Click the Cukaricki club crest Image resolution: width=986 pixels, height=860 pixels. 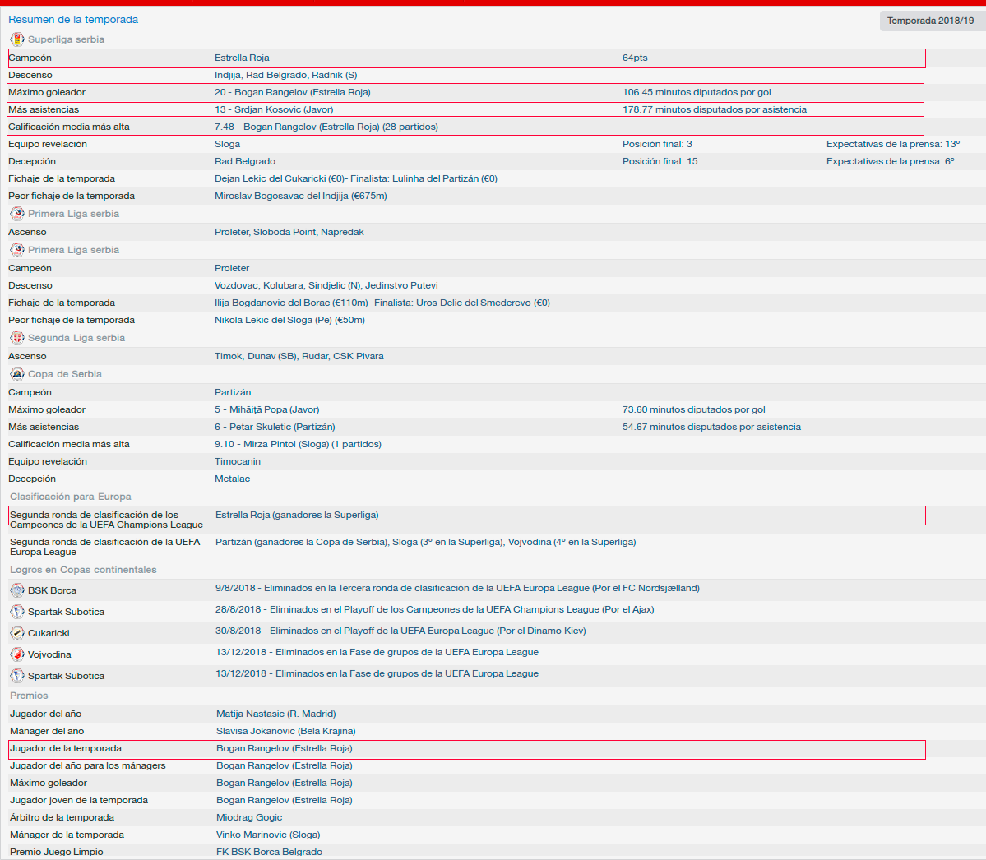click(x=17, y=633)
